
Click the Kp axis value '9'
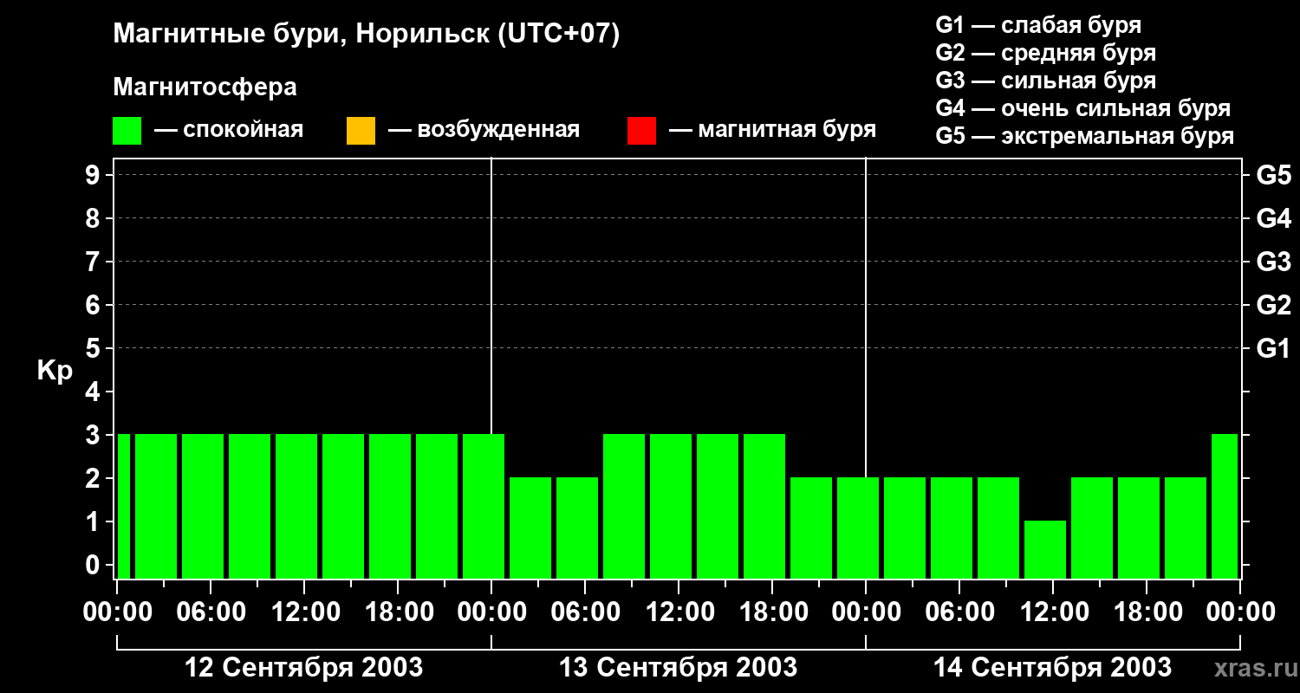(x=94, y=175)
